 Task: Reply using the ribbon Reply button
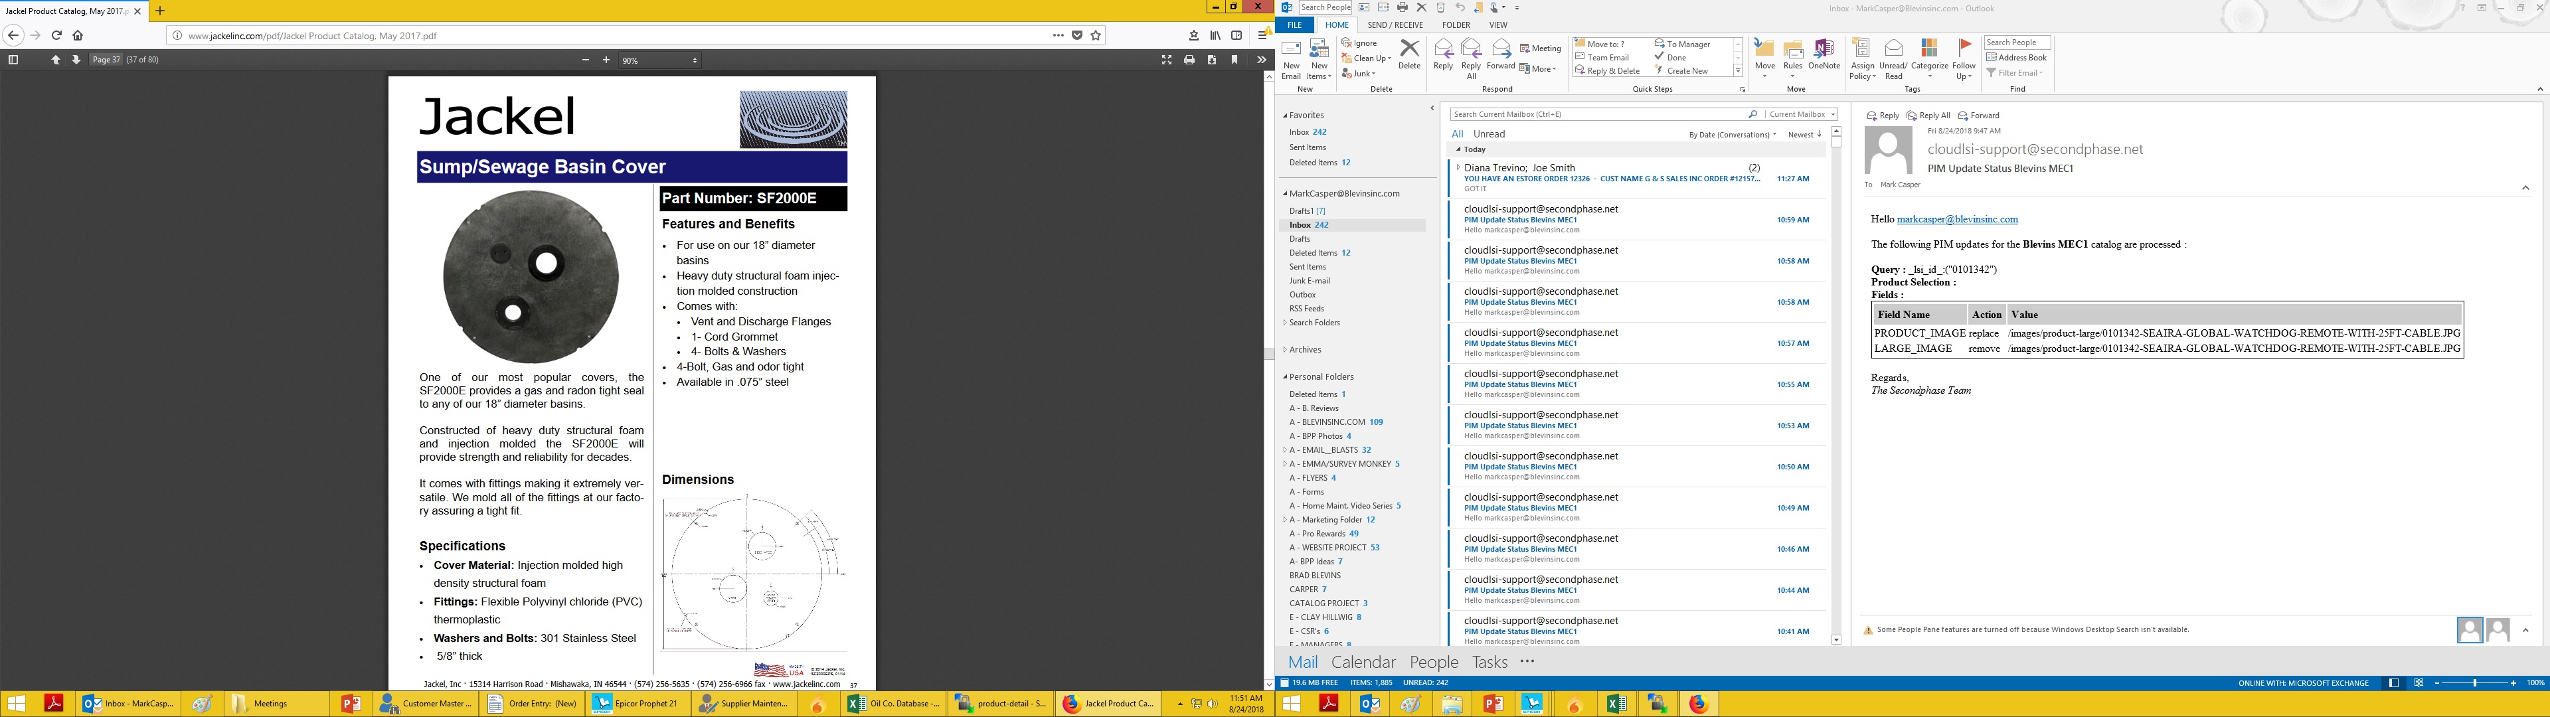[x=1443, y=54]
